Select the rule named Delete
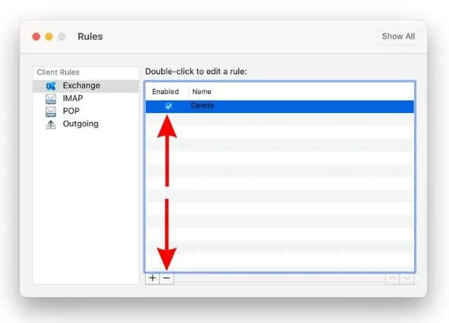The image size is (449, 323). pyautogui.click(x=203, y=106)
